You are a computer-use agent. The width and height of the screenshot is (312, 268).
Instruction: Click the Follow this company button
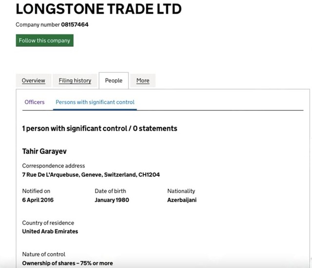44,40
